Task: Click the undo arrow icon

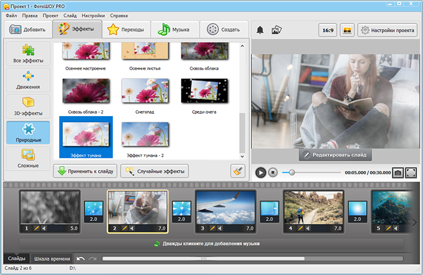Action: click(x=80, y=259)
